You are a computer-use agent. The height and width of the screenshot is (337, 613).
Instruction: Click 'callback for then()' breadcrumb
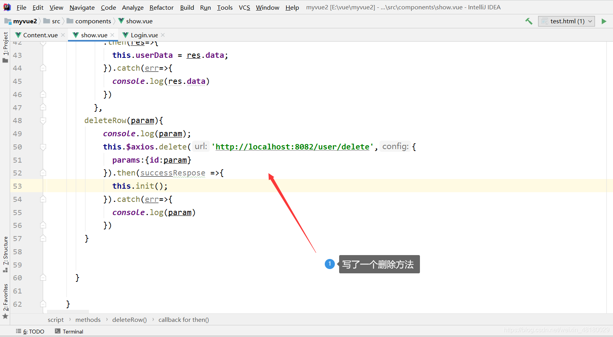183,320
